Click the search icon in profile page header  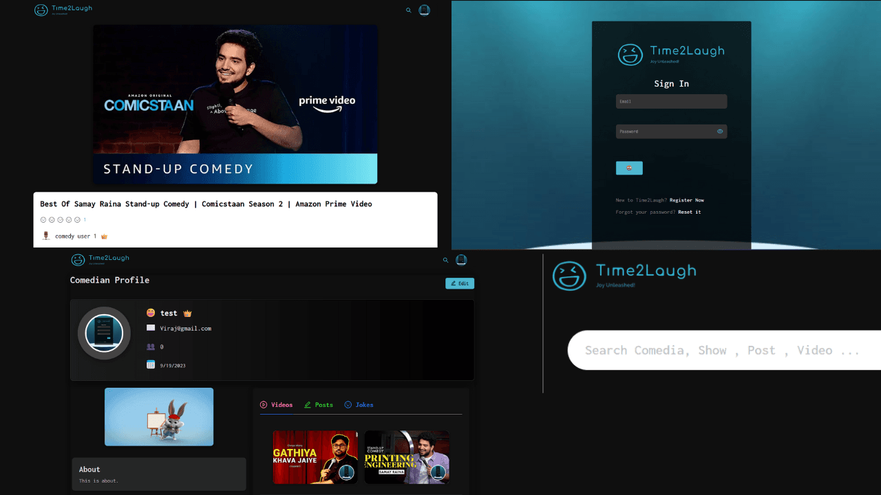446,260
